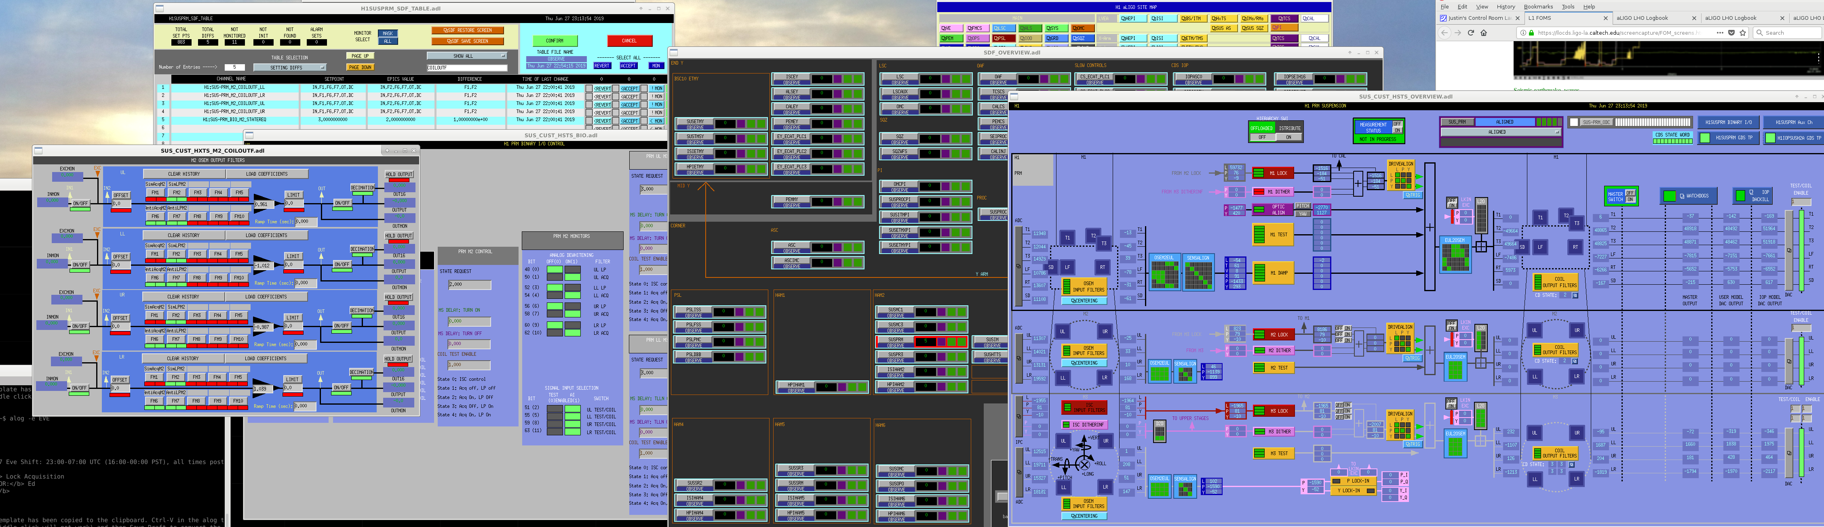Open browser History menu
Screen dimensions: 1824x527
click(x=1506, y=6)
